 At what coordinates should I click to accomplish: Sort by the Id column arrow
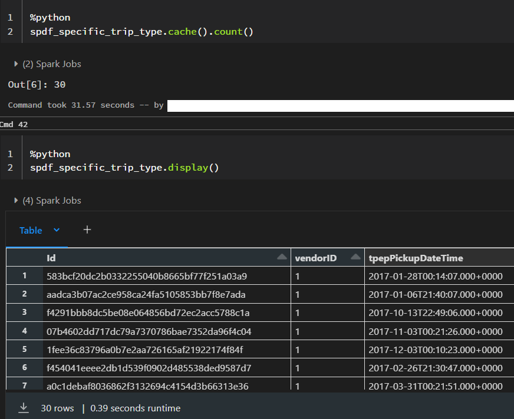click(x=282, y=257)
